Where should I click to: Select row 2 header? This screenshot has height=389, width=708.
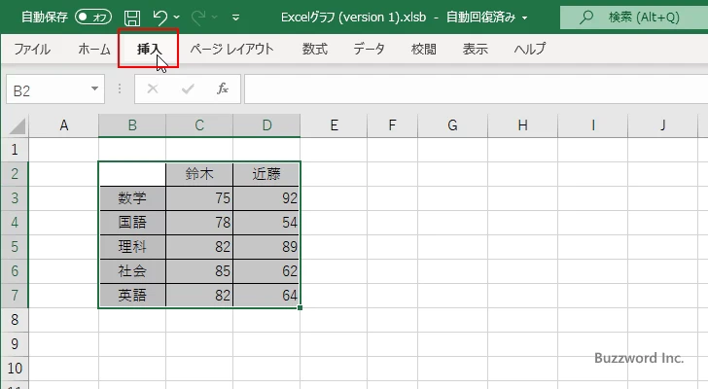point(15,174)
